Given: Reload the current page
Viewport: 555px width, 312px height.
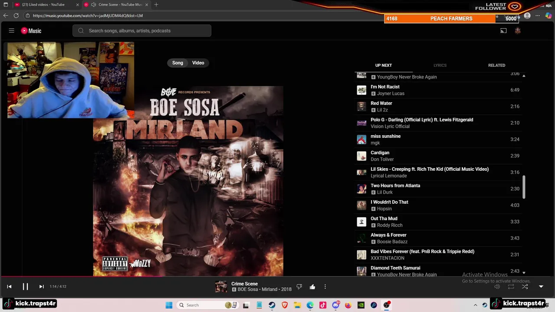Looking at the screenshot, I should pos(16,16).
